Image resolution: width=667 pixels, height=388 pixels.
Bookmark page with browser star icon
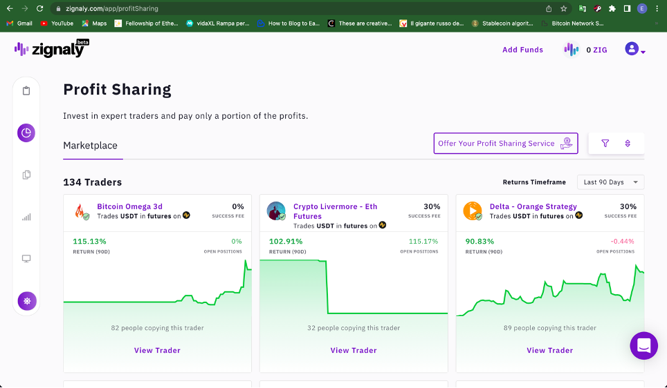[x=564, y=8]
